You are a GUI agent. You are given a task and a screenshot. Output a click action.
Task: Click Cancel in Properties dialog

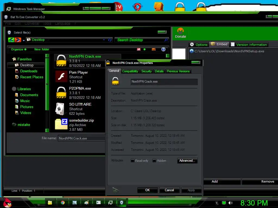pyautogui.click(x=169, y=190)
